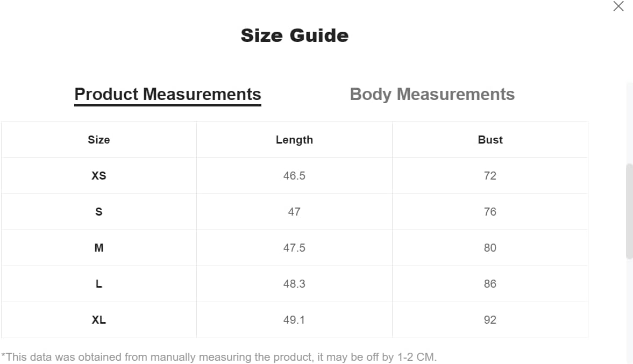
Task: Click the Size column header
Action: (99, 140)
